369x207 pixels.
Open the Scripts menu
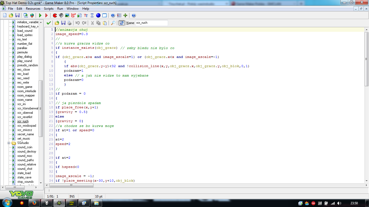(x=49, y=9)
